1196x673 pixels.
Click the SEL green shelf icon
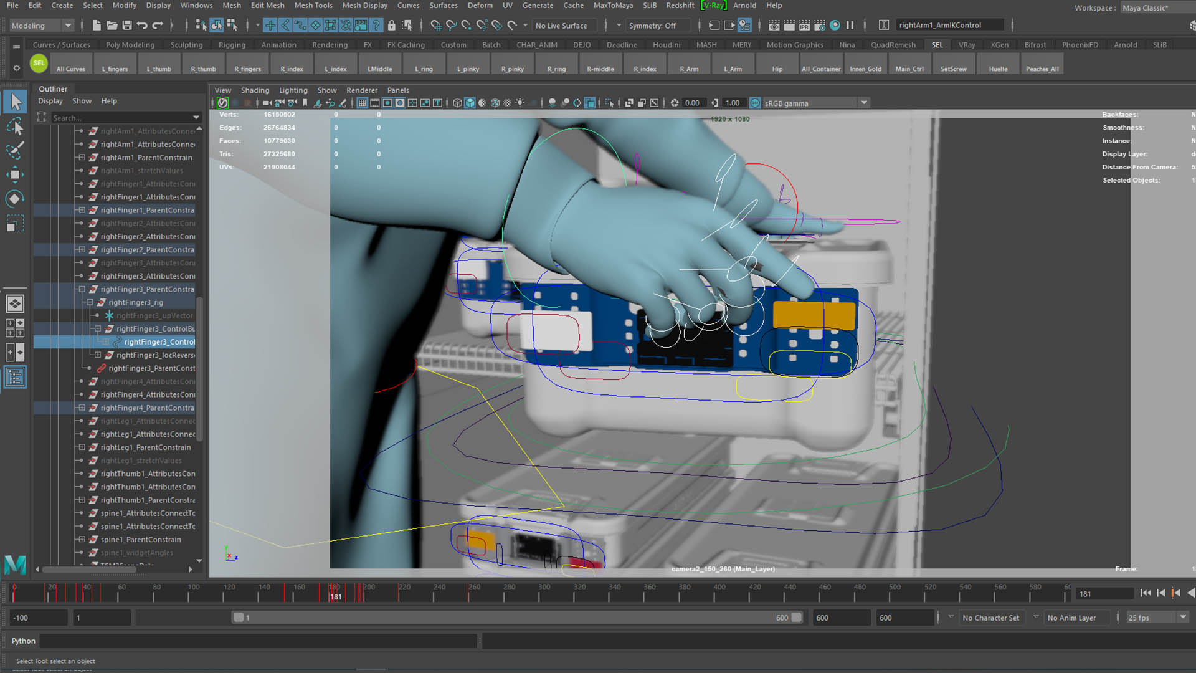pos(39,64)
